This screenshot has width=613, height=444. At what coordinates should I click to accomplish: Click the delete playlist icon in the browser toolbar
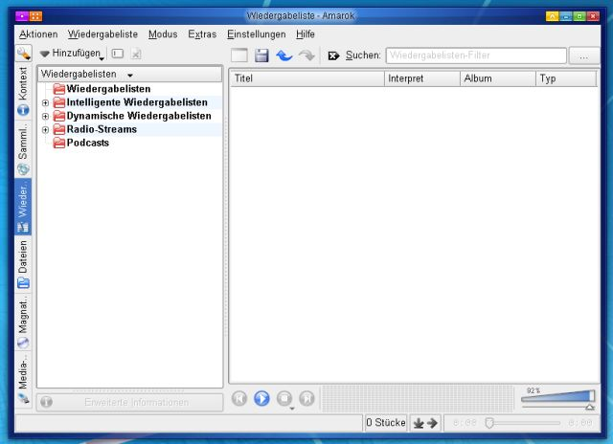pyautogui.click(x=136, y=54)
